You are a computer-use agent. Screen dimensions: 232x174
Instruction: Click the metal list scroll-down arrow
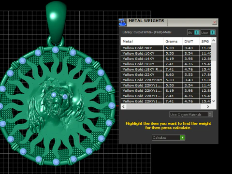[214, 101]
